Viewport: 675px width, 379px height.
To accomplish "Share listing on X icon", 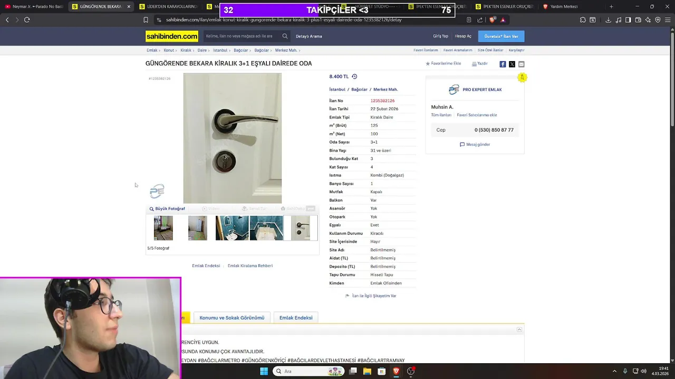I will [512, 64].
